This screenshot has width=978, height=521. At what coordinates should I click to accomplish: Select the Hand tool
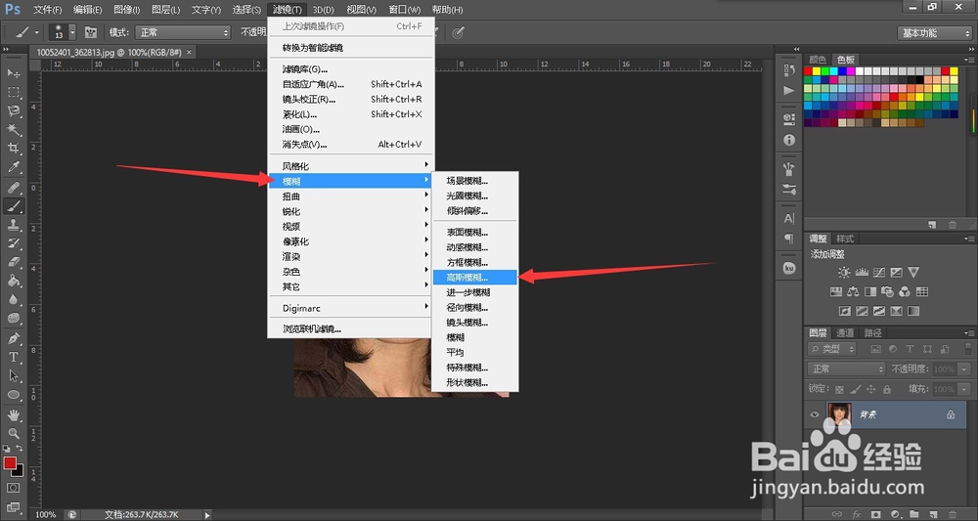[13, 414]
